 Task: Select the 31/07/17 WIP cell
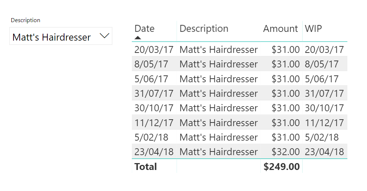[x=324, y=94]
